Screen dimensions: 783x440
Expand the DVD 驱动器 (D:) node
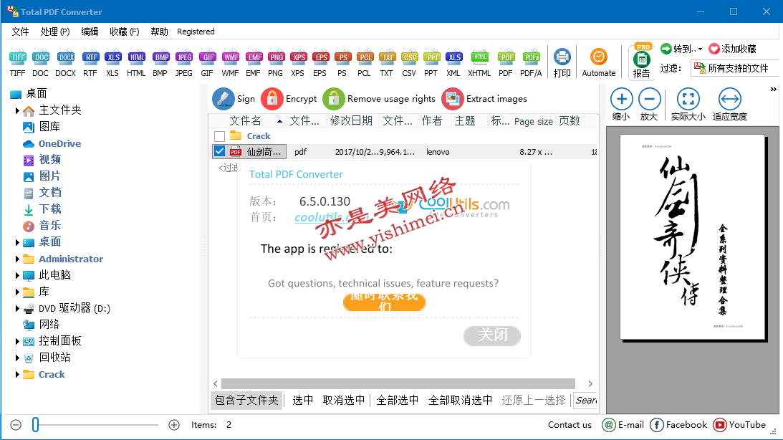[x=17, y=309]
